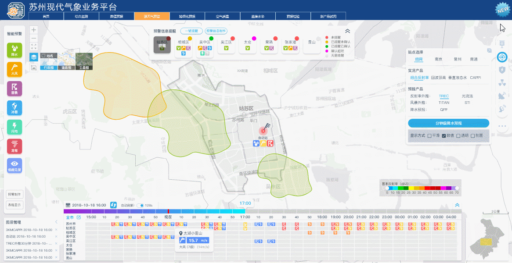Select the 降水 precipitation warning icon
512x263 pixels.
tap(14, 50)
